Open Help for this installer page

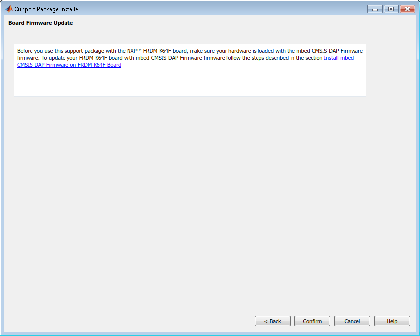[392, 321]
